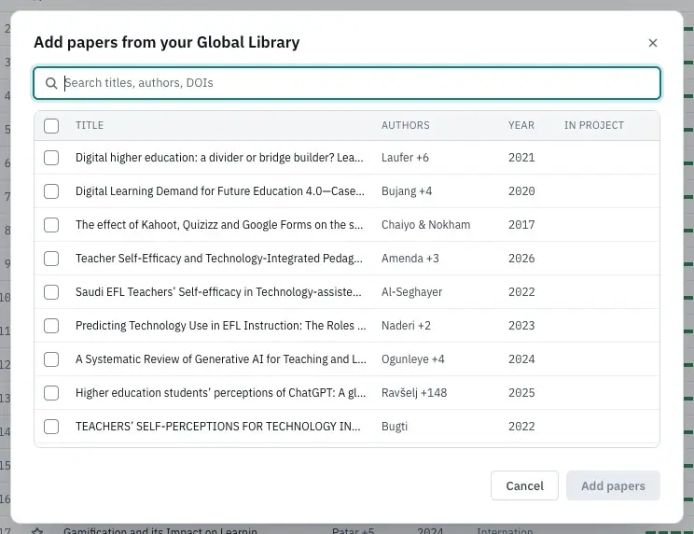Click author 'Naderi +2'
694x534 pixels.
click(x=406, y=326)
